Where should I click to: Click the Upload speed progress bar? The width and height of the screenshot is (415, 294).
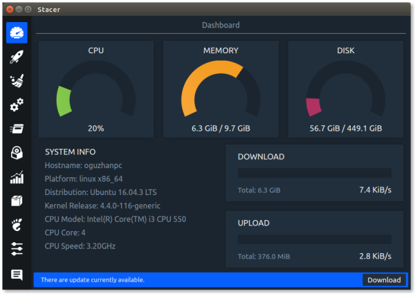(314, 239)
